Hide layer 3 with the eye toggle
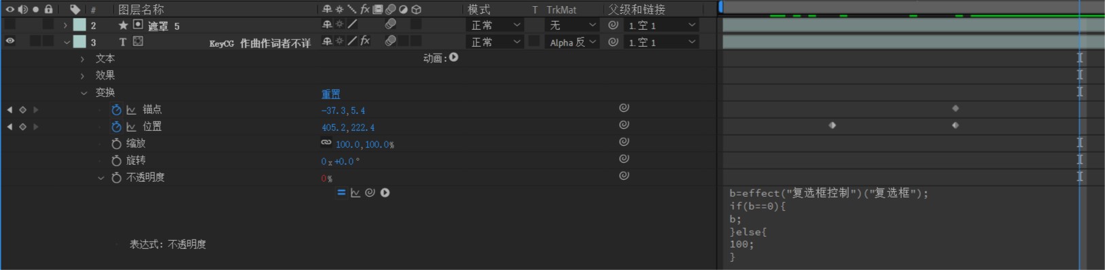This screenshot has height=270, width=1105. [x=10, y=41]
